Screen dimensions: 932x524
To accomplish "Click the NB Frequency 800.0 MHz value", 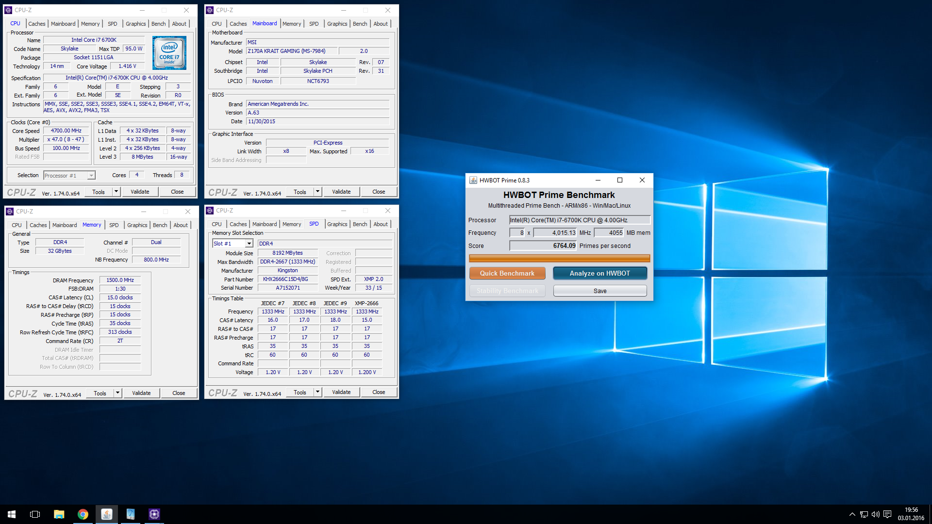I will coord(156,260).
